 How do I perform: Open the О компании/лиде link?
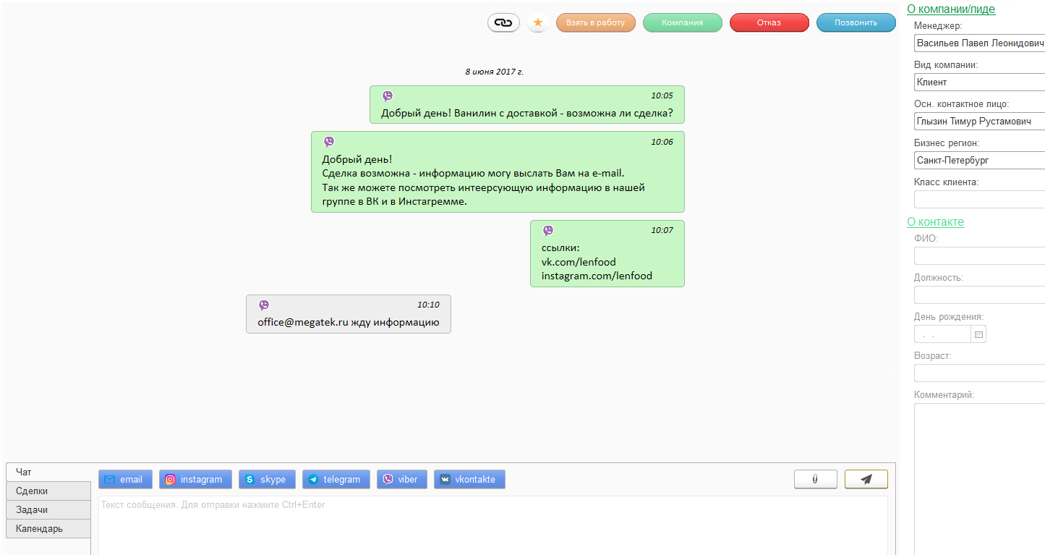(x=951, y=9)
